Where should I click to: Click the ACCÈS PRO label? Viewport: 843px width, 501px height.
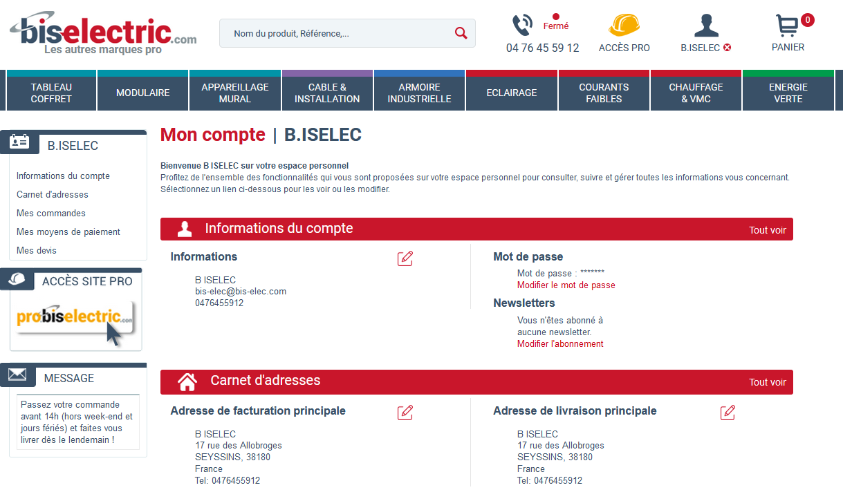point(624,48)
